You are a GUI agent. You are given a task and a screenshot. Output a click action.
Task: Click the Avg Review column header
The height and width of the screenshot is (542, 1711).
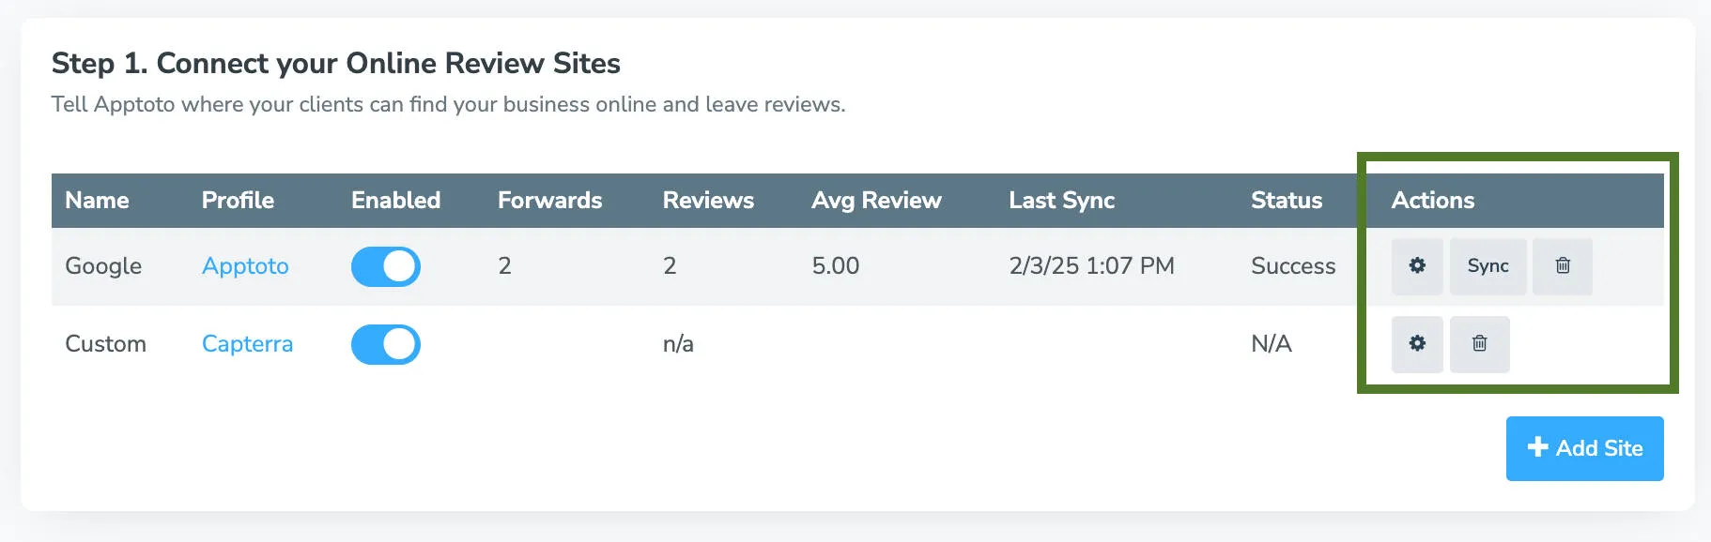pyautogui.click(x=877, y=200)
